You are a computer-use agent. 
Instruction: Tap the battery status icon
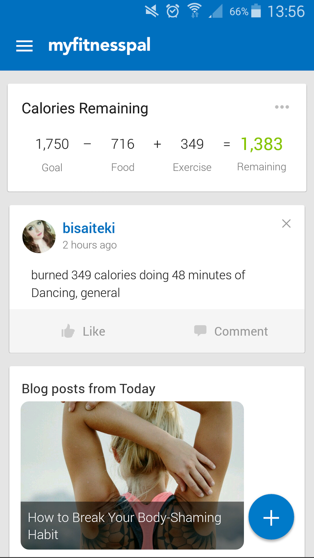pos(256,11)
